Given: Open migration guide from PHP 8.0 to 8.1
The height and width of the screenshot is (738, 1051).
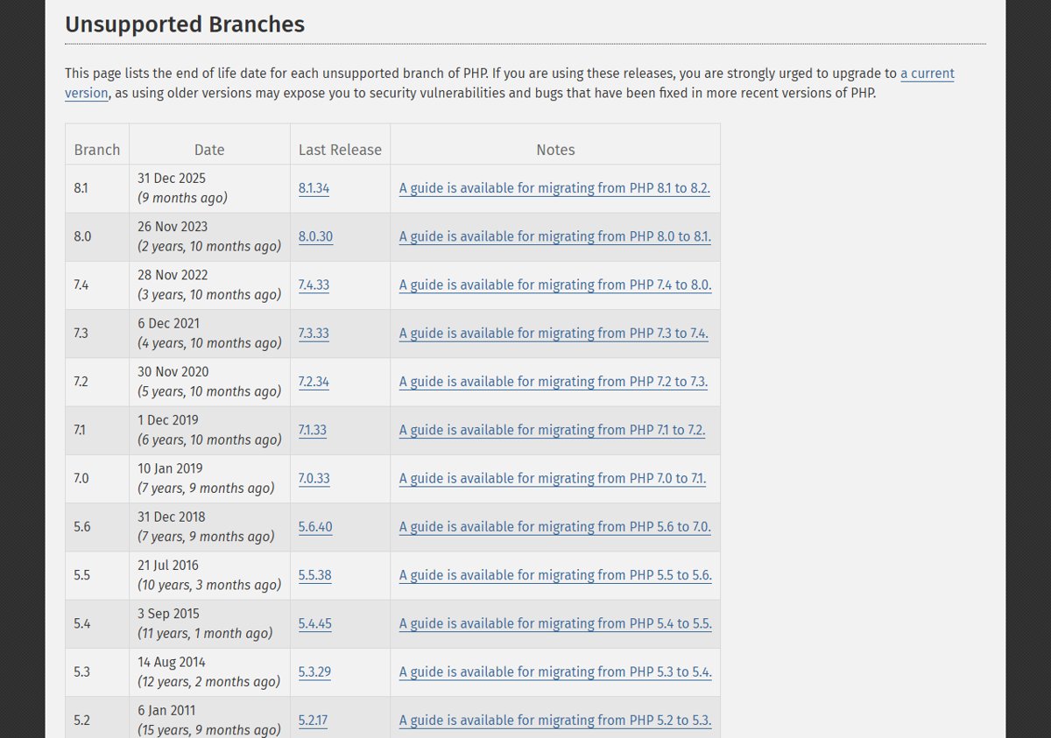Looking at the screenshot, I should coord(555,236).
